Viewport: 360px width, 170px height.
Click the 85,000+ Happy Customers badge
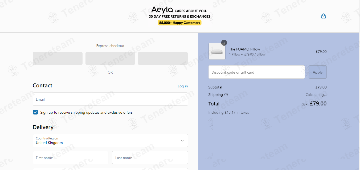tap(180, 23)
